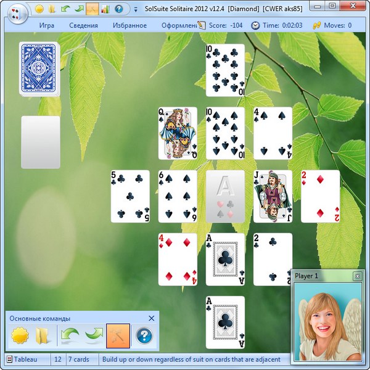Click the help icon in the title toolbar
Viewport: 370px width, 370px height.
click(x=118, y=9)
